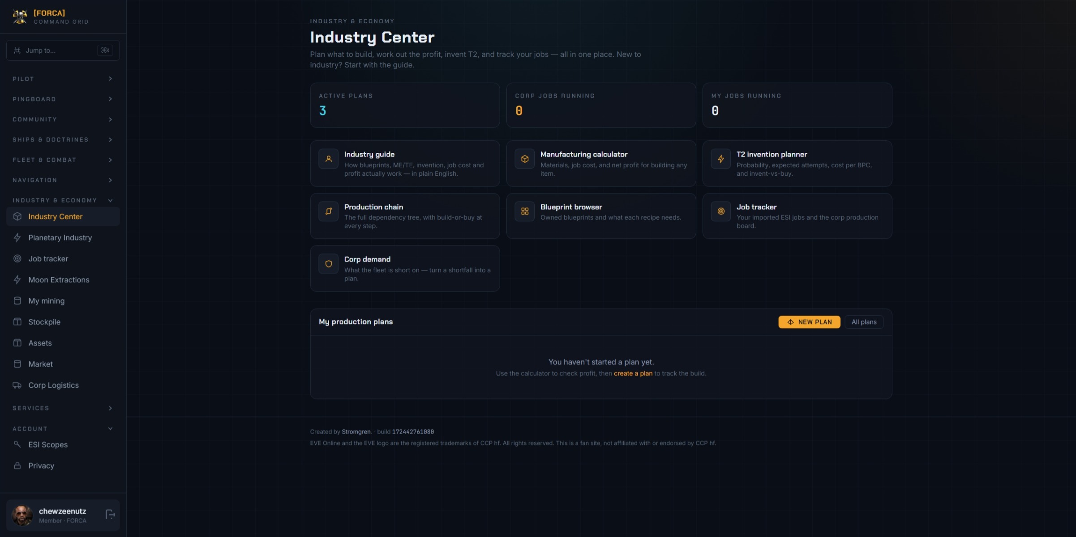The image size is (1076, 537).
Task: Open the Corp demand card title
Action: coord(367,259)
